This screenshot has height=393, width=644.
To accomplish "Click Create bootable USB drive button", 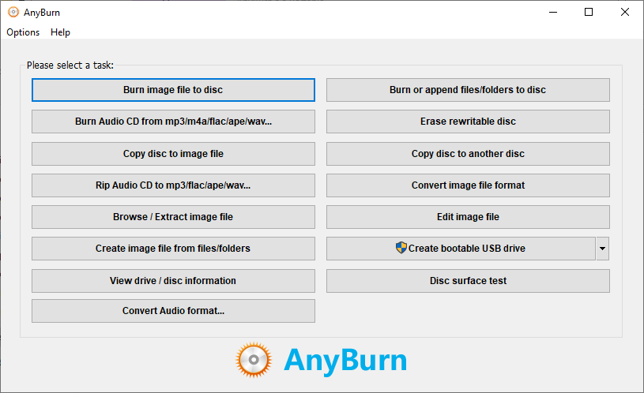I will click(x=461, y=249).
